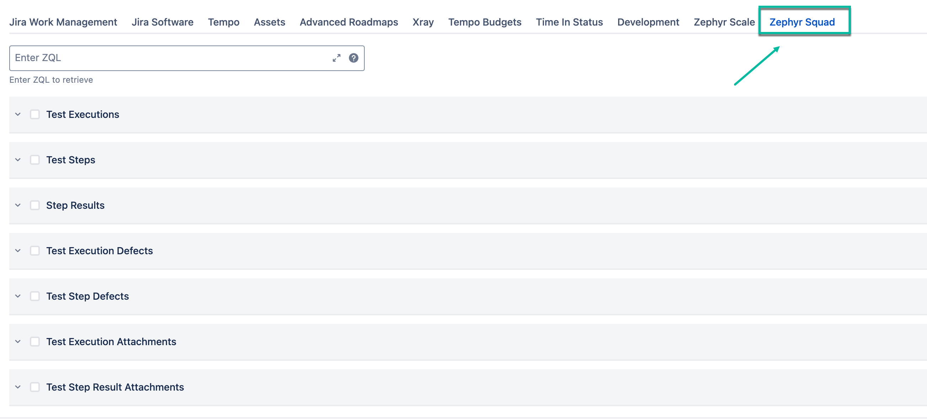The width and height of the screenshot is (927, 419).
Task: Enable the Test Step Defects checkbox
Action: [x=34, y=296]
